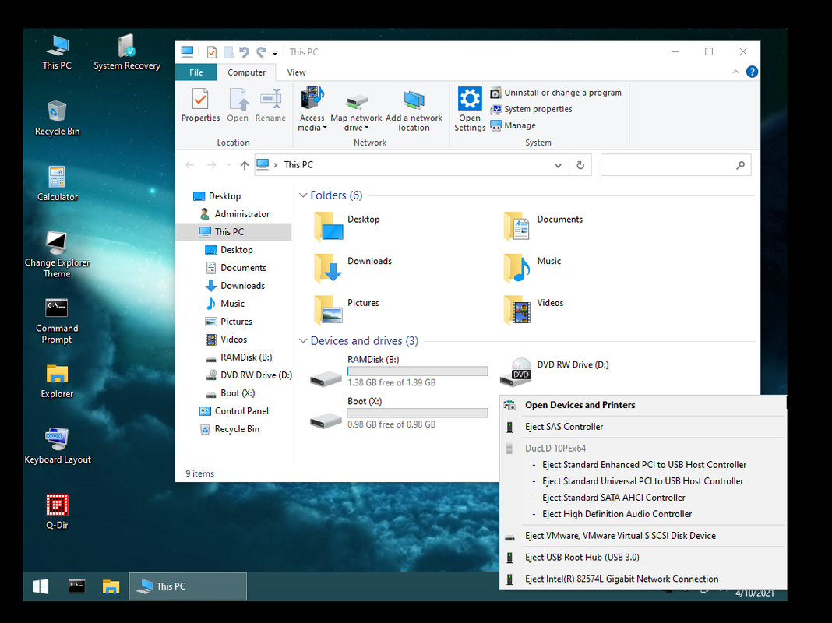Collapse the ribbon with the chevron
This screenshot has width=832, height=623.
coord(735,72)
